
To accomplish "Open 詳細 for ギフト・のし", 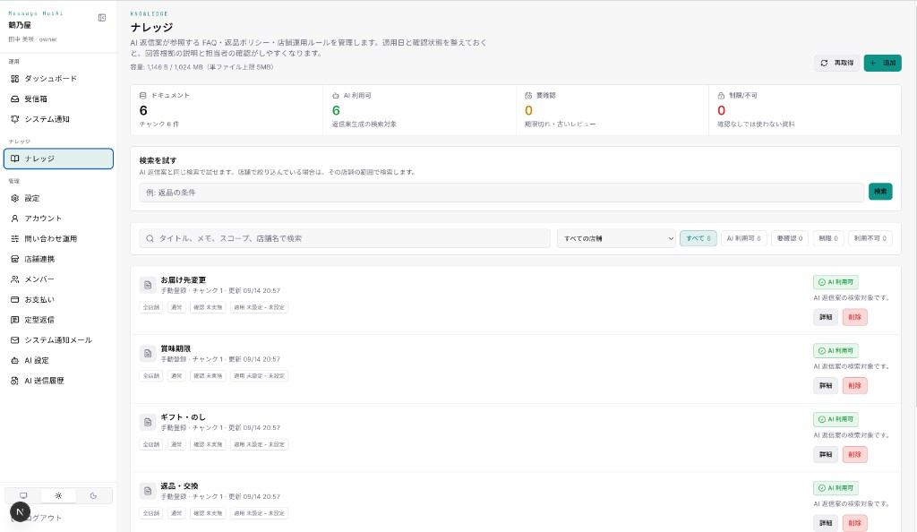I will coord(825,454).
